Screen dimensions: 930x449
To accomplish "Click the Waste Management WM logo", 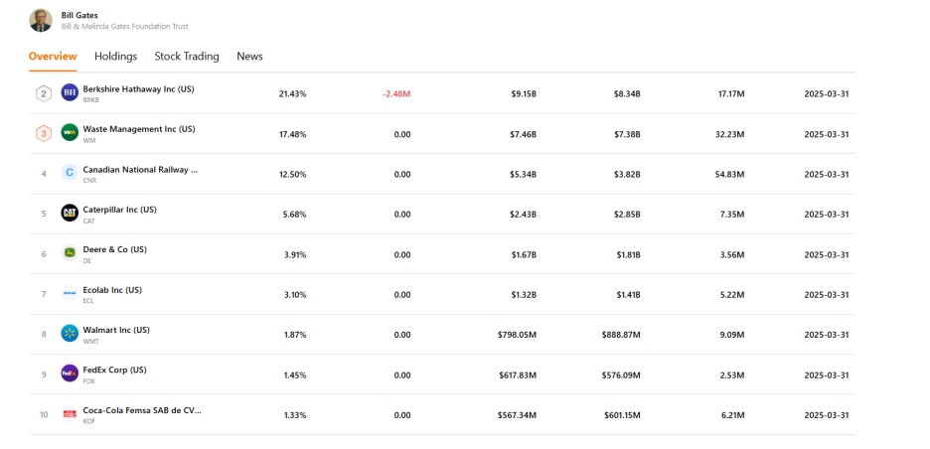I will pyautogui.click(x=70, y=132).
